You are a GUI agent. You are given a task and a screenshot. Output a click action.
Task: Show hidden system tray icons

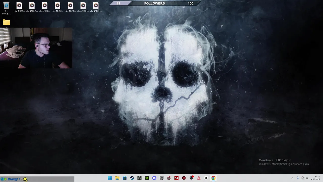pyautogui.click(x=292, y=178)
